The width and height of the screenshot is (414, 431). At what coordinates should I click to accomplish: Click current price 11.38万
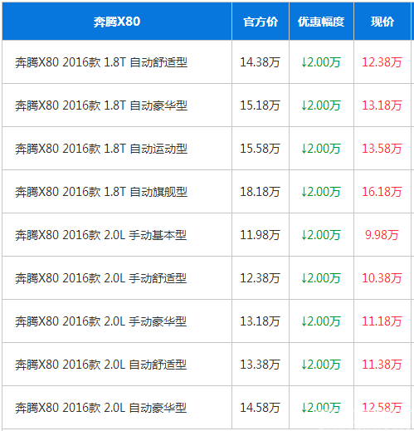coord(382,365)
